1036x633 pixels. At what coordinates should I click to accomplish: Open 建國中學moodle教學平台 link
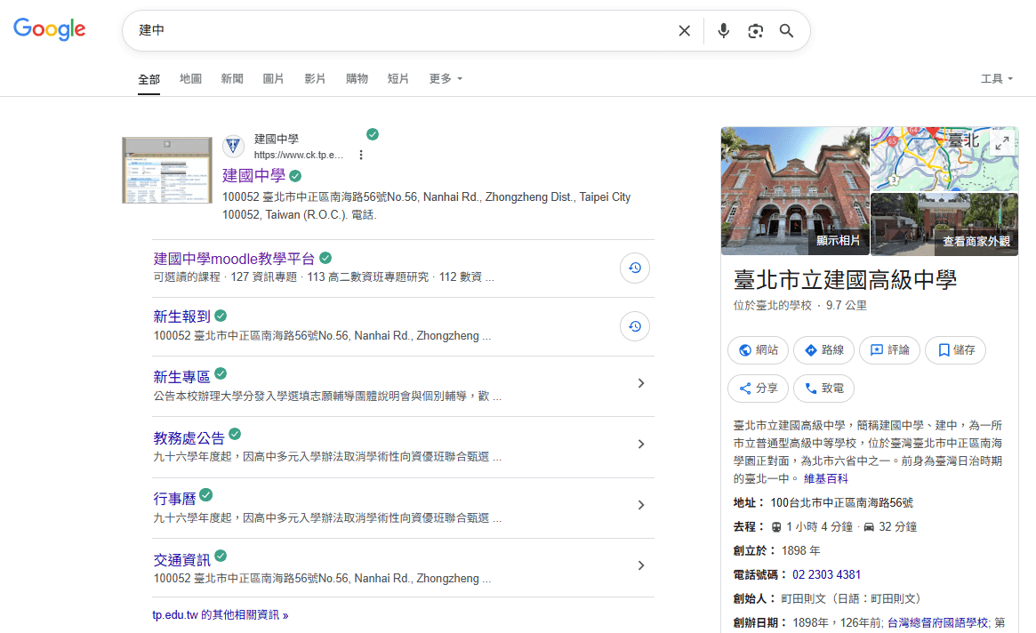234,259
